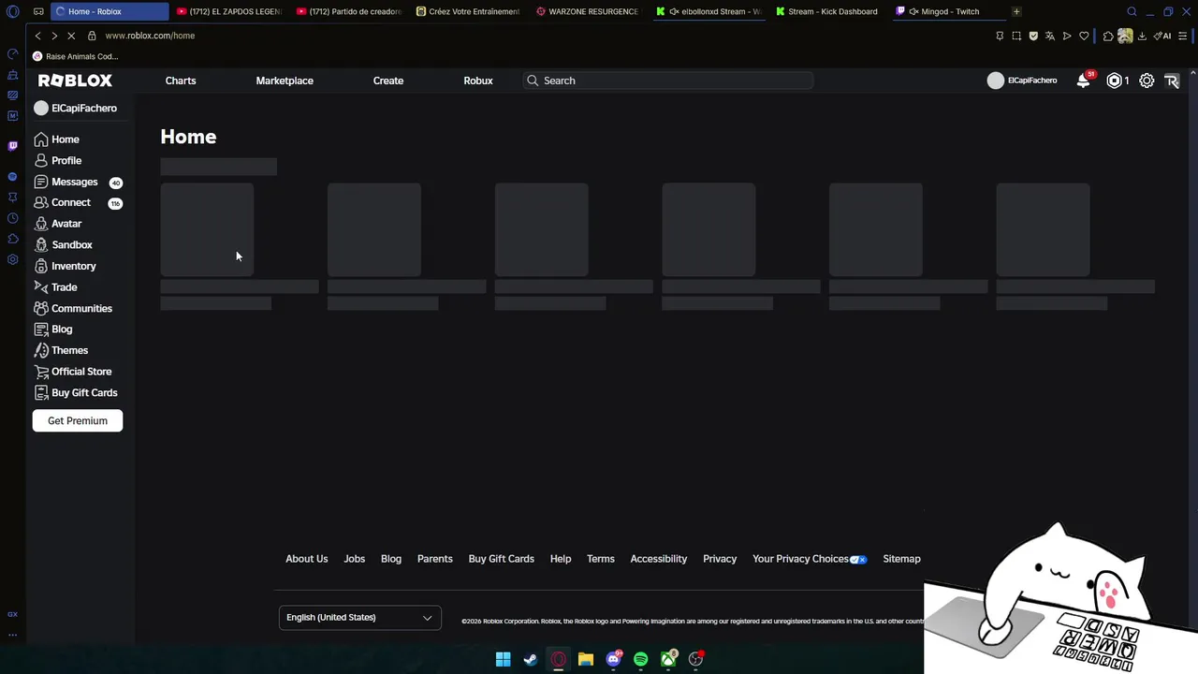Open the ElCapiFachero profile in header
1198x674 pixels.
[1022, 81]
